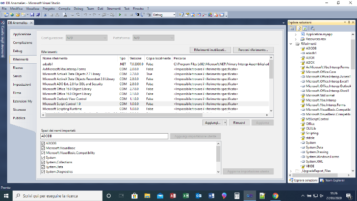Click the Step Over debug icon
This screenshot has height=201, width=357.
pyautogui.click(x=143, y=15)
